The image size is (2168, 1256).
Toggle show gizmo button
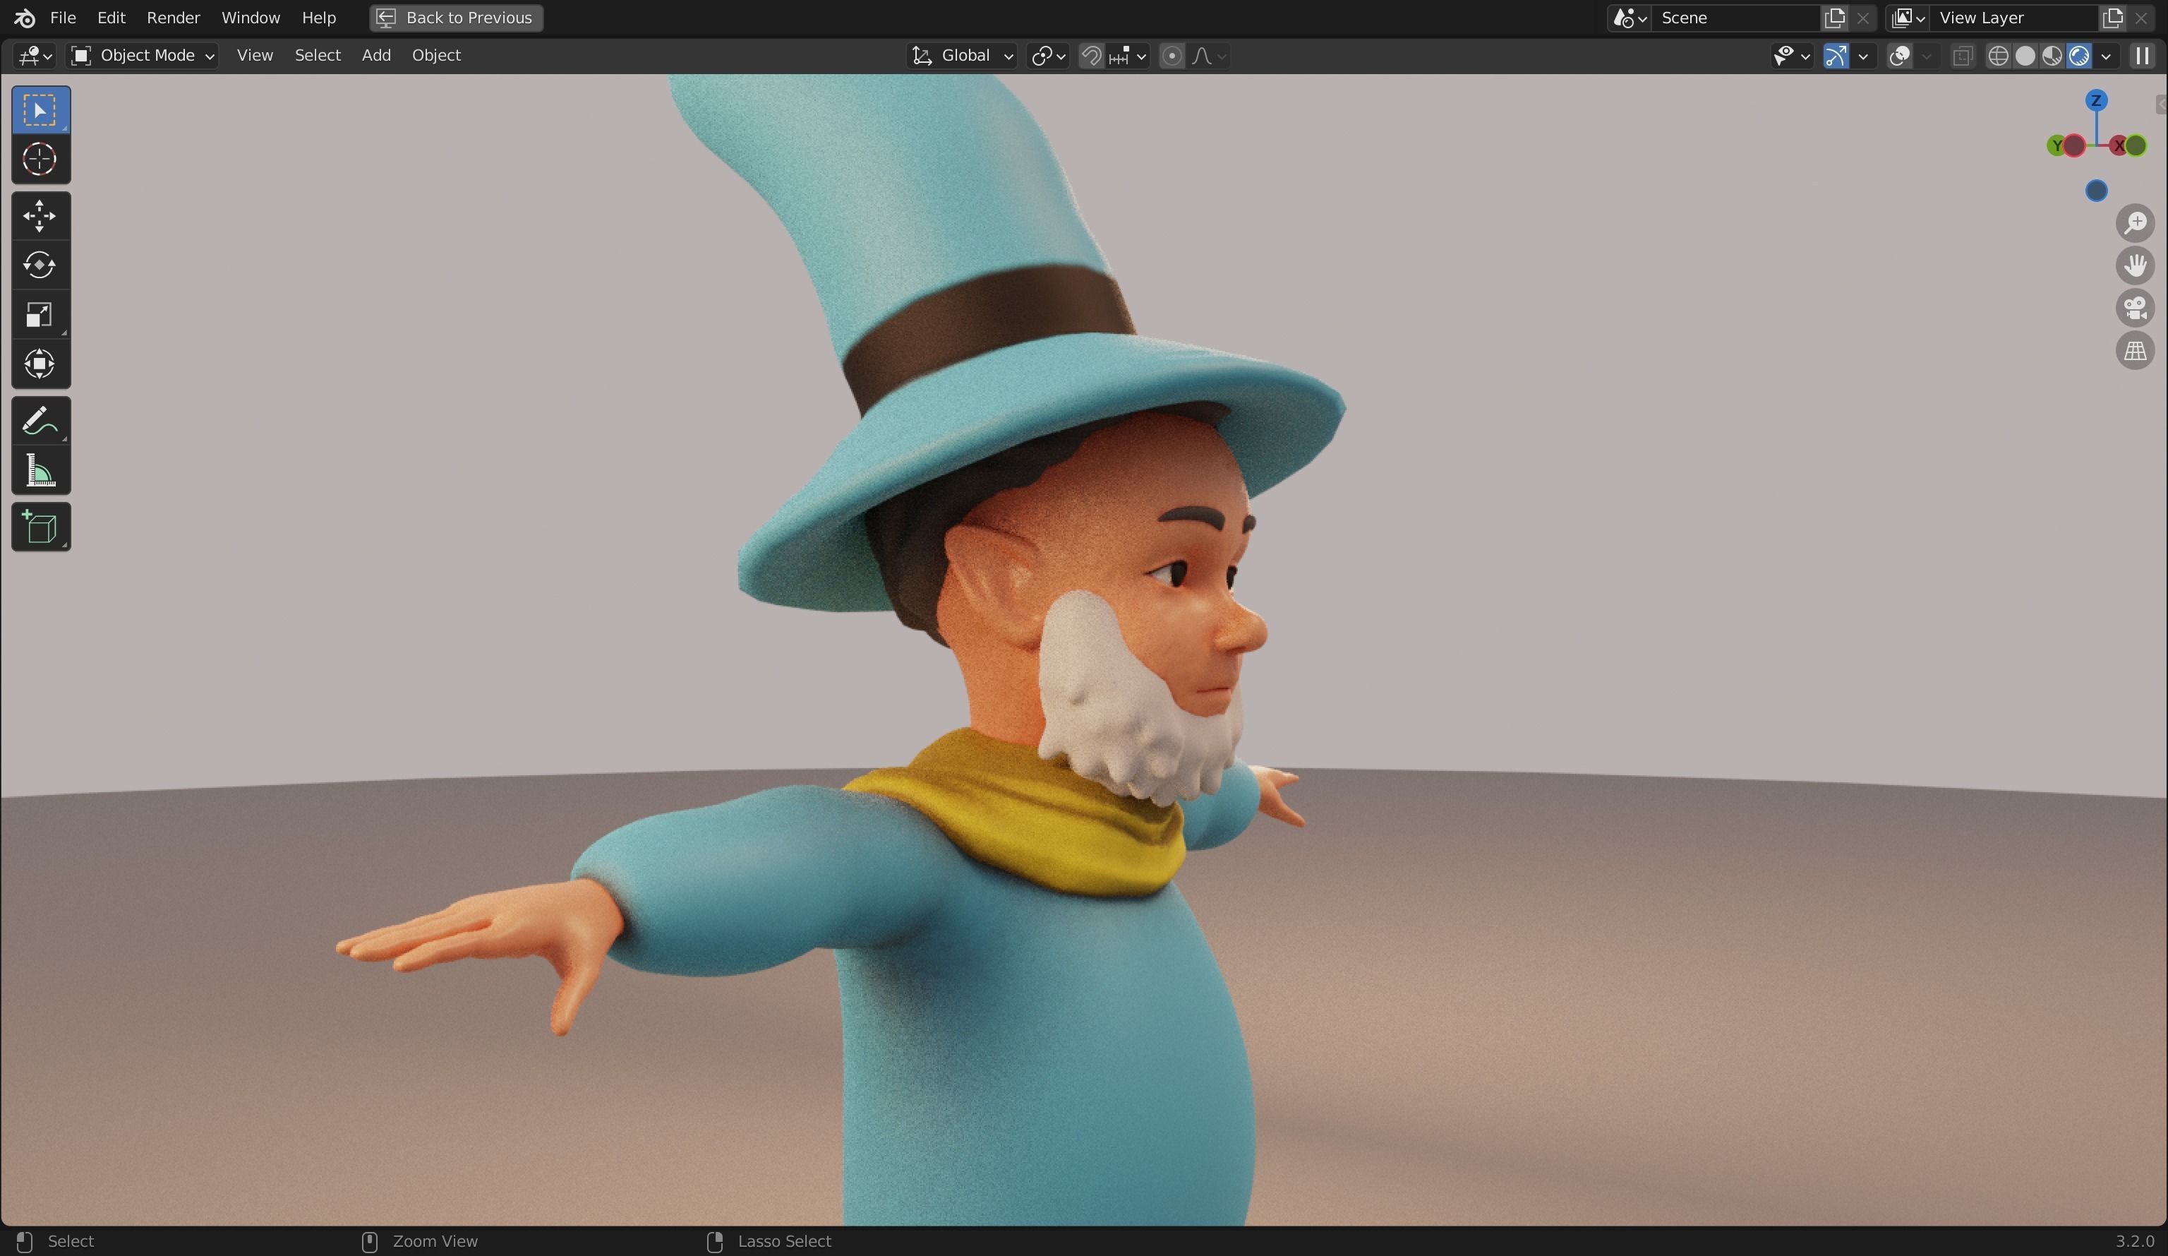(1835, 56)
